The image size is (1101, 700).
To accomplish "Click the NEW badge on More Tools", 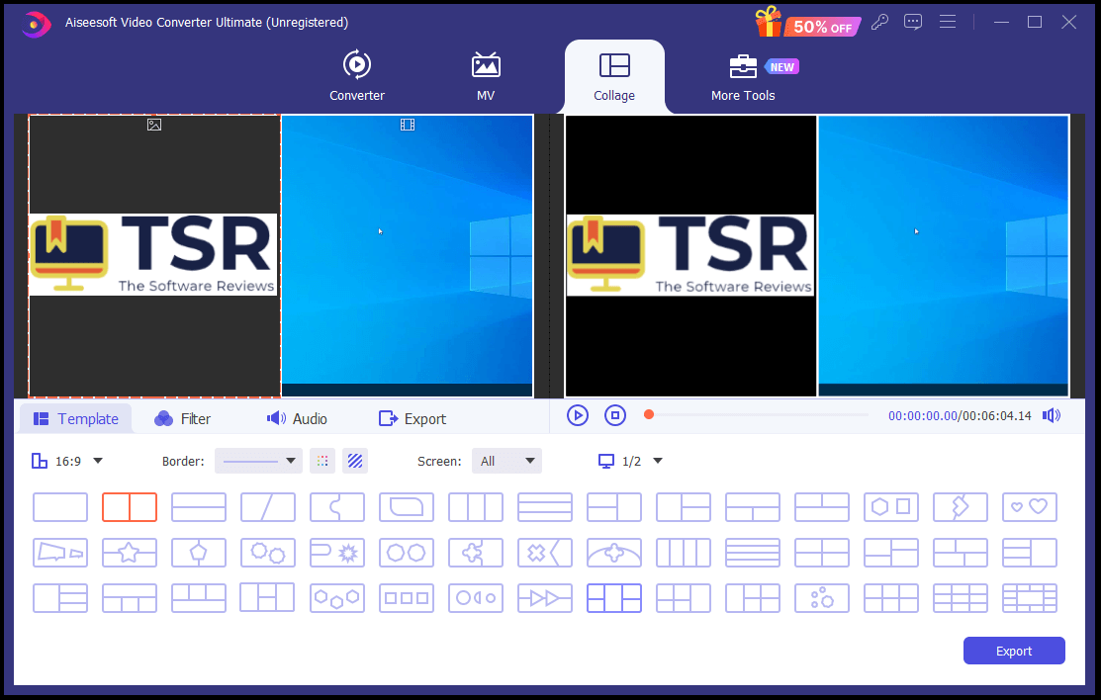I will pyautogui.click(x=781, y=66).
